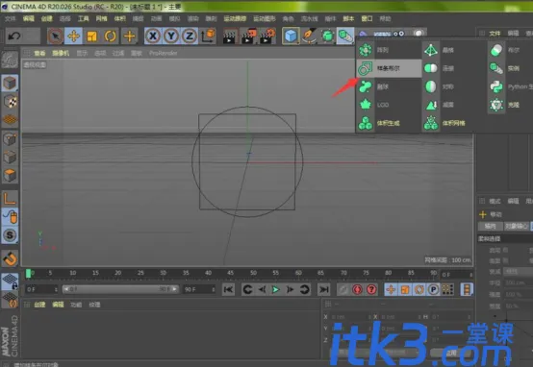The height and width of the screenshot is (367, 533).
Task: Step to previous frame
Action: pos(262,289)
